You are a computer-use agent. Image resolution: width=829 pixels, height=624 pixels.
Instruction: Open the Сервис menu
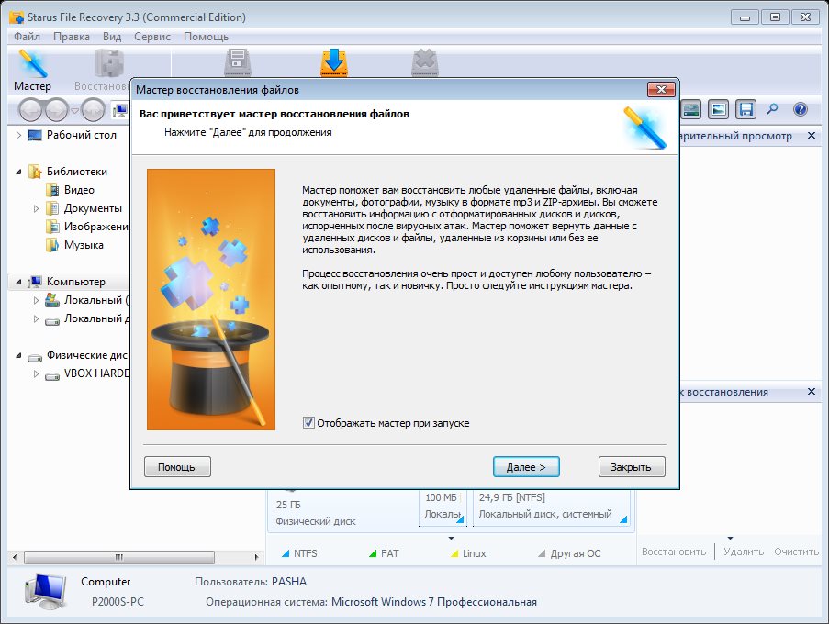point(151,37)
